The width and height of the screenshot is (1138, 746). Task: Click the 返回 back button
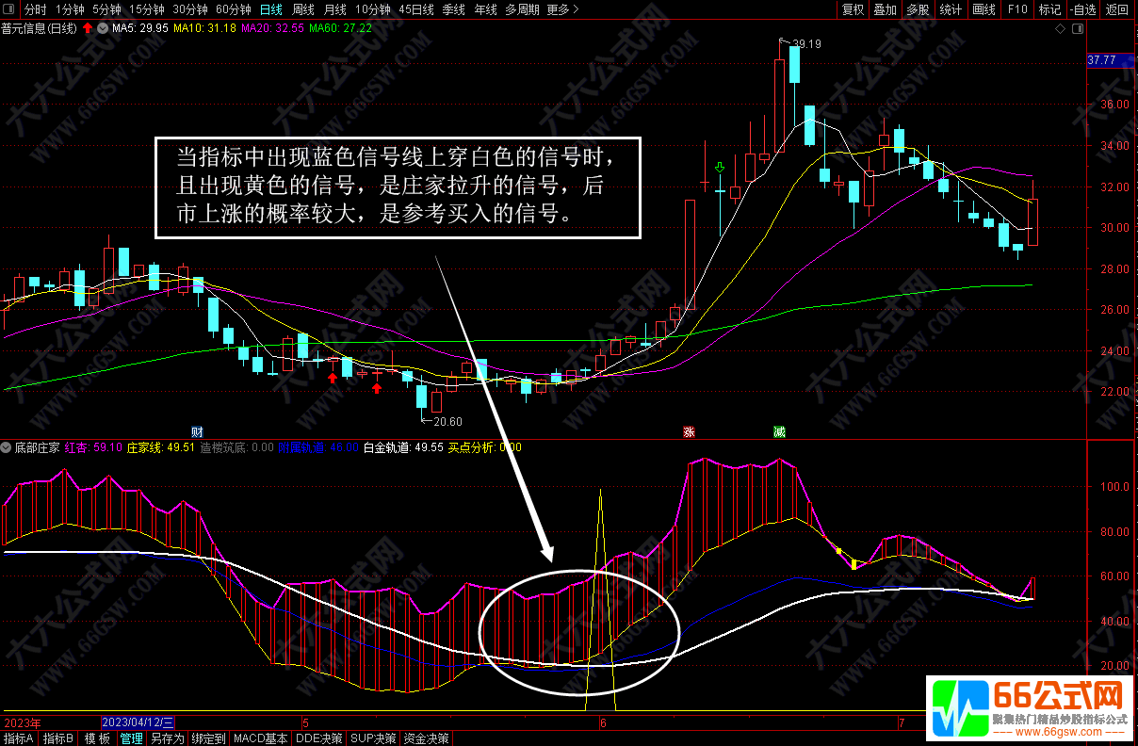[x=1117, y=9]
